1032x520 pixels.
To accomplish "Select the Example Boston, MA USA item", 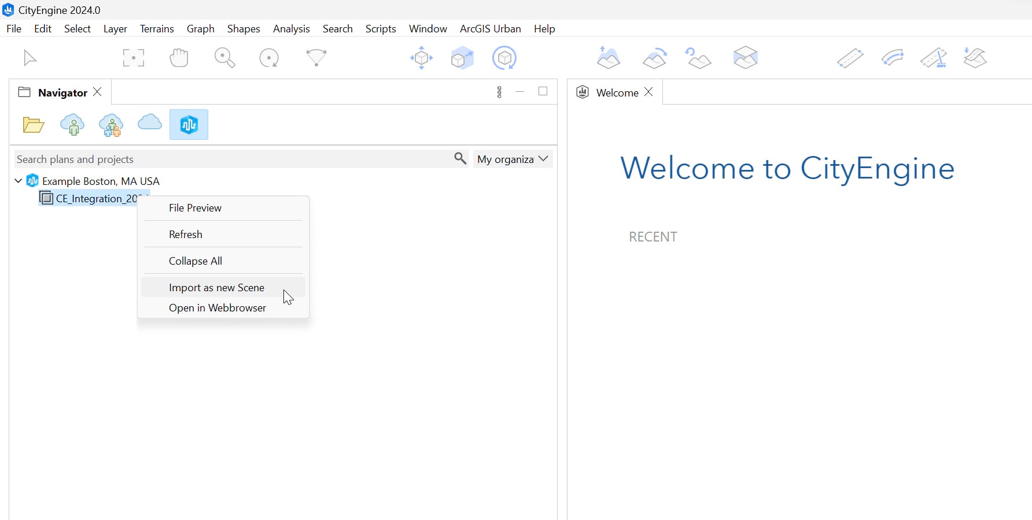I will coord(101,181).
